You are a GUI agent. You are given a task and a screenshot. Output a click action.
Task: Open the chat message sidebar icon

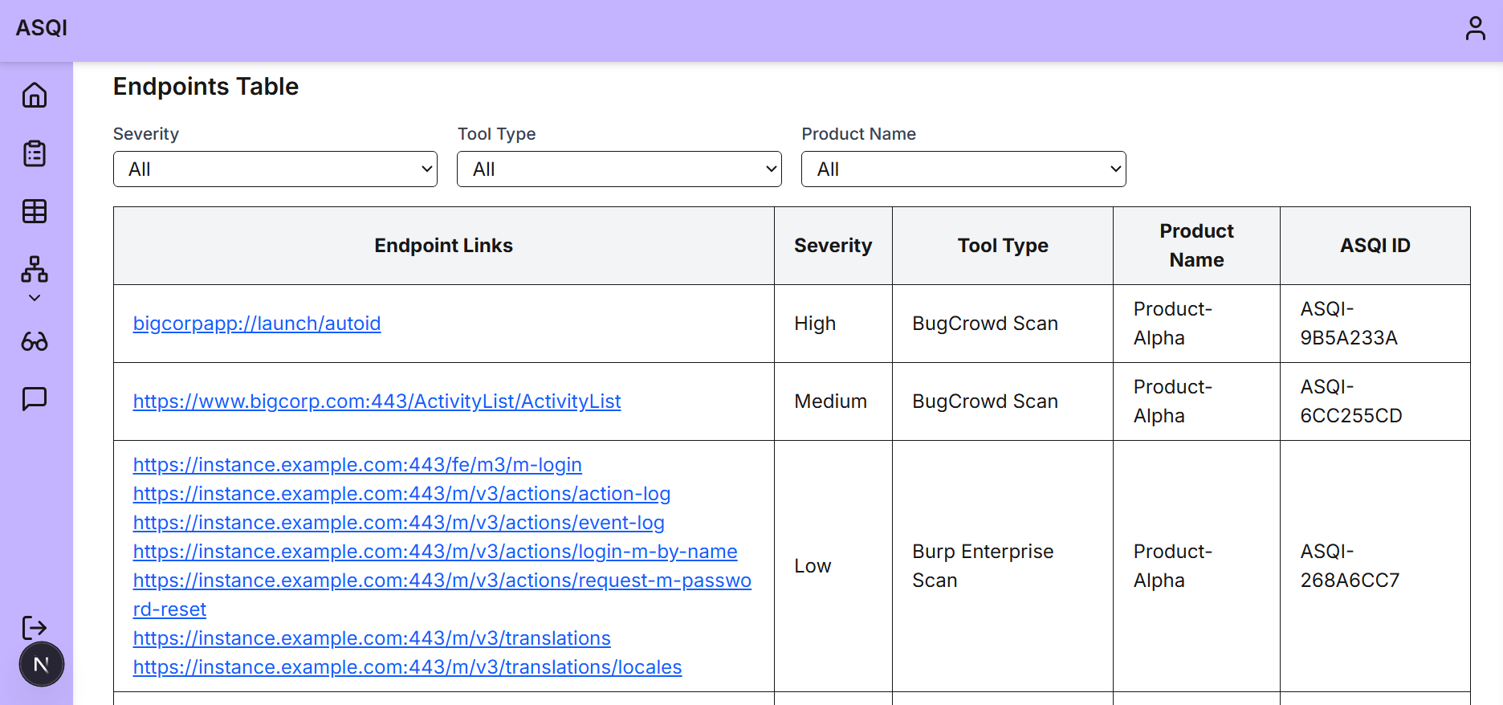[35, 398]
